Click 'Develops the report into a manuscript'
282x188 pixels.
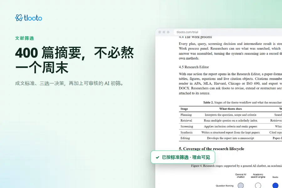click(x=231, y=138)
